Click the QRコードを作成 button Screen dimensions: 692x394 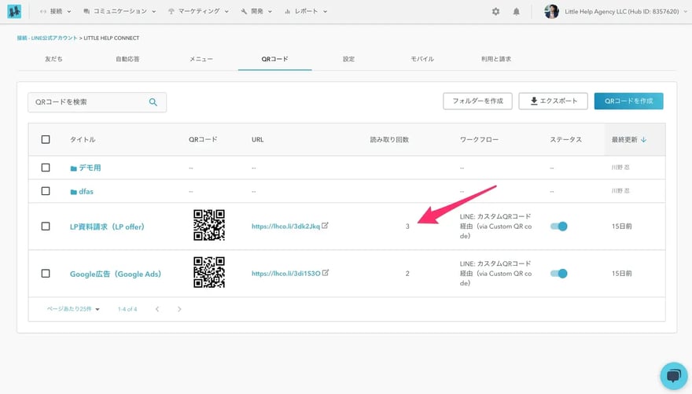[x=628, y=101]
